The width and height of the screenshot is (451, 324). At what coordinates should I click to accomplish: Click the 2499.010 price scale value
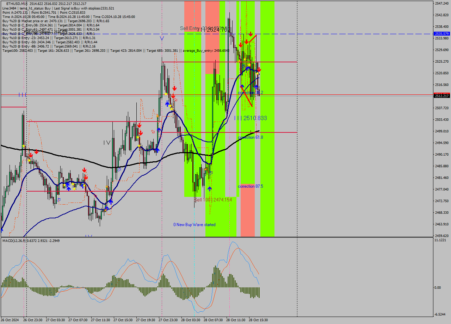tap(442, 131)
